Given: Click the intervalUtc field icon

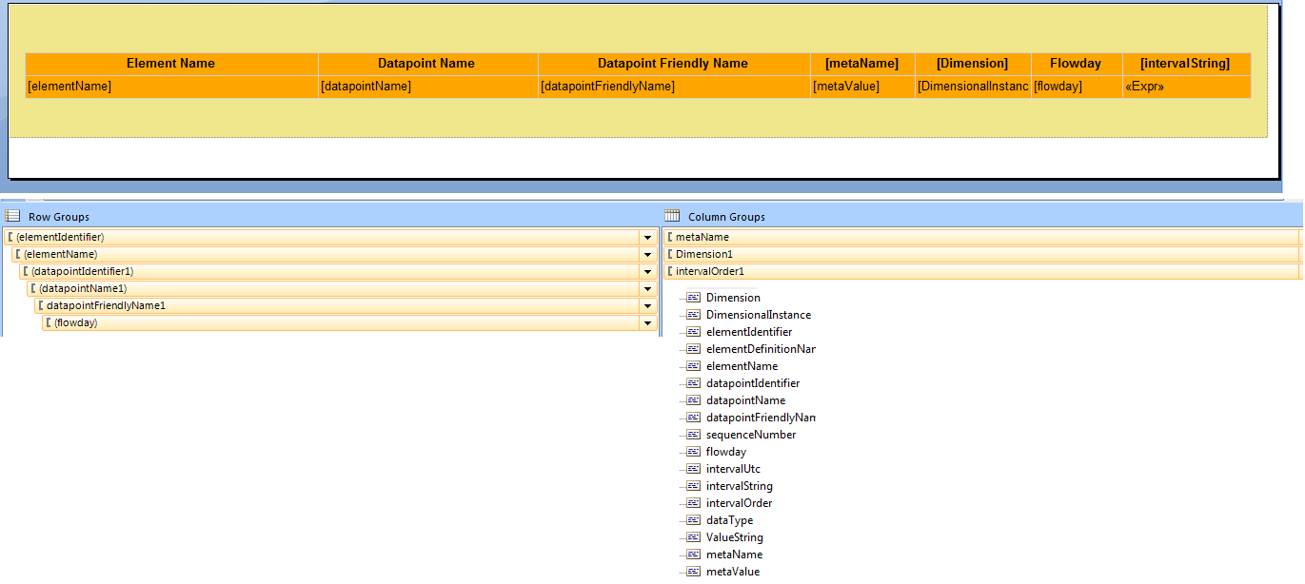Looking at the screenshot, I should [693, 469].
